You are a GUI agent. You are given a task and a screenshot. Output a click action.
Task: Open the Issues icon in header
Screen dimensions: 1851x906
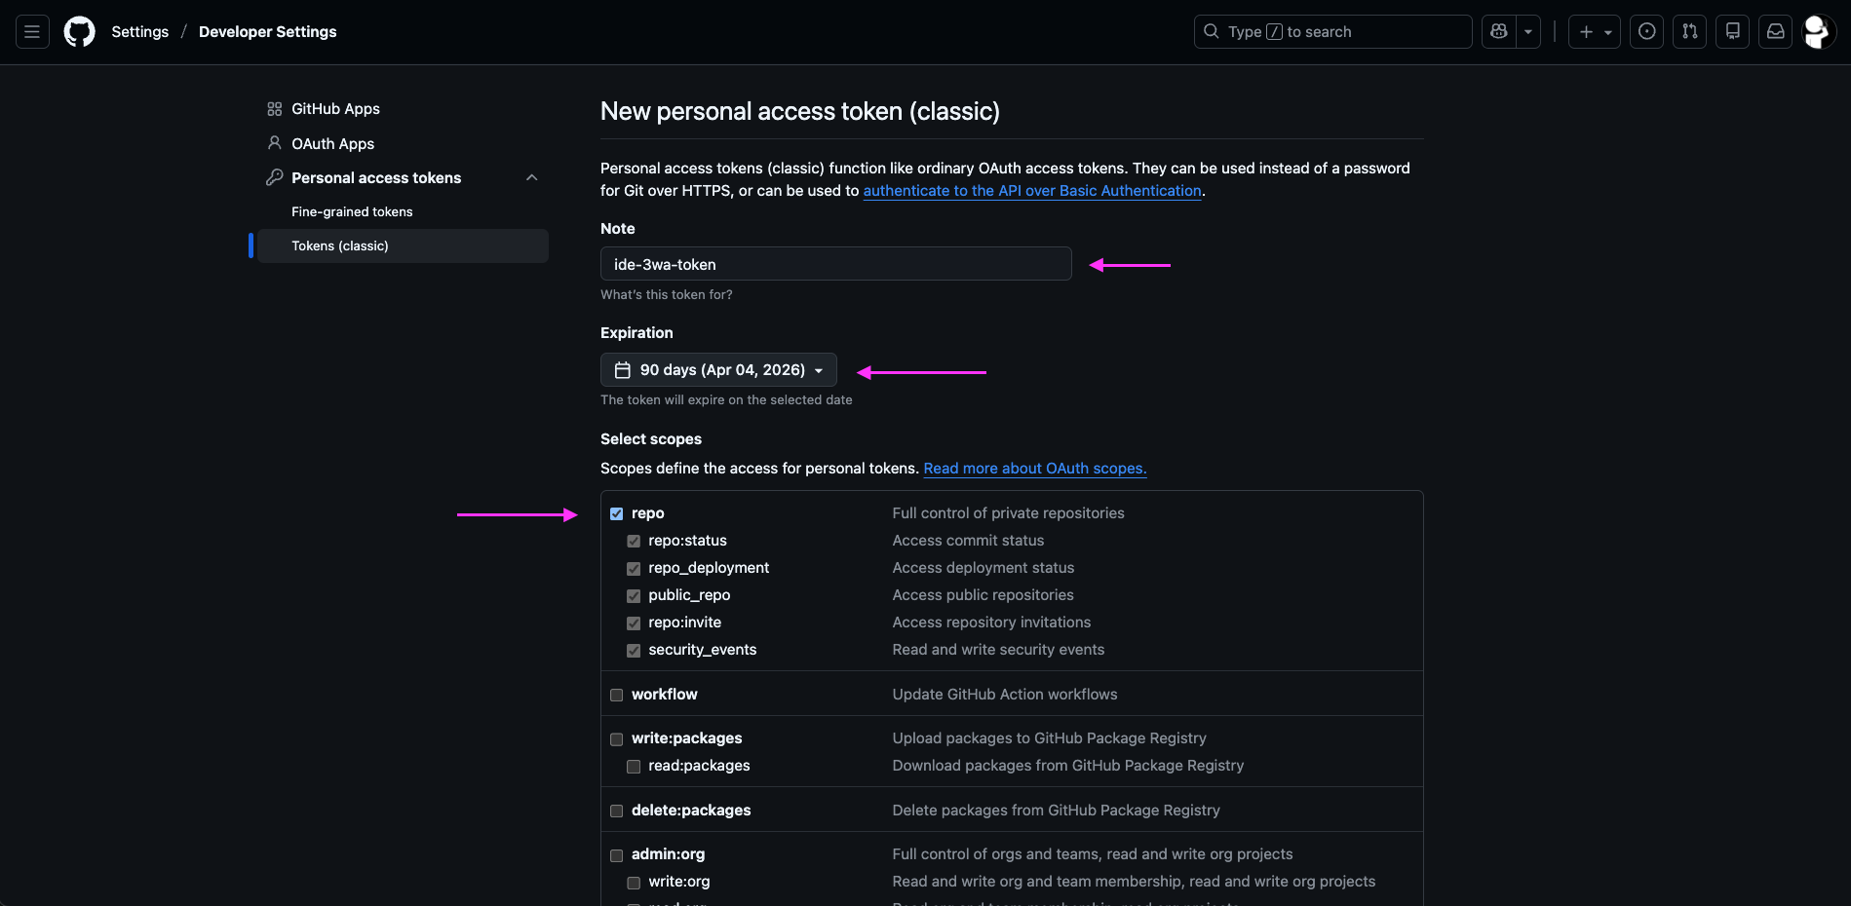(x=1646, y=32)
